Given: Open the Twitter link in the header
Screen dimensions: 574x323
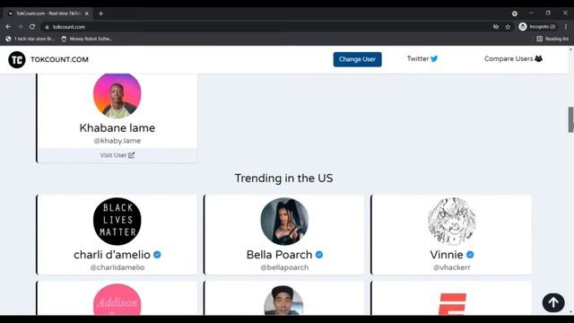Looking at the screenshot, I should 422,59.
